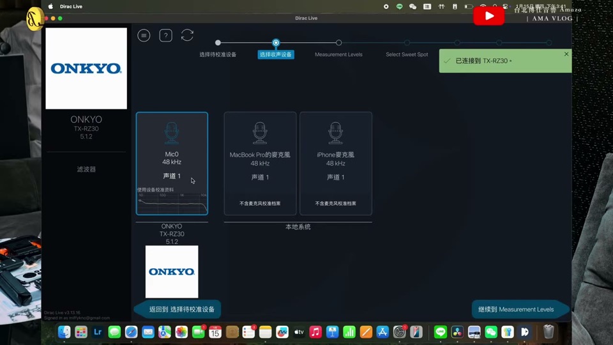Open Maps from the Dock
Screen dimensions: 613x345
(165, 332)
